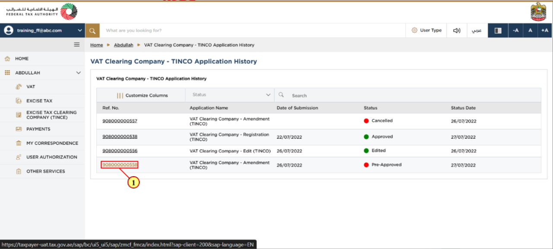The height and width of the screenshot is (249, 553).
Task: Click Customize Columns button
Action: [142, 96]
